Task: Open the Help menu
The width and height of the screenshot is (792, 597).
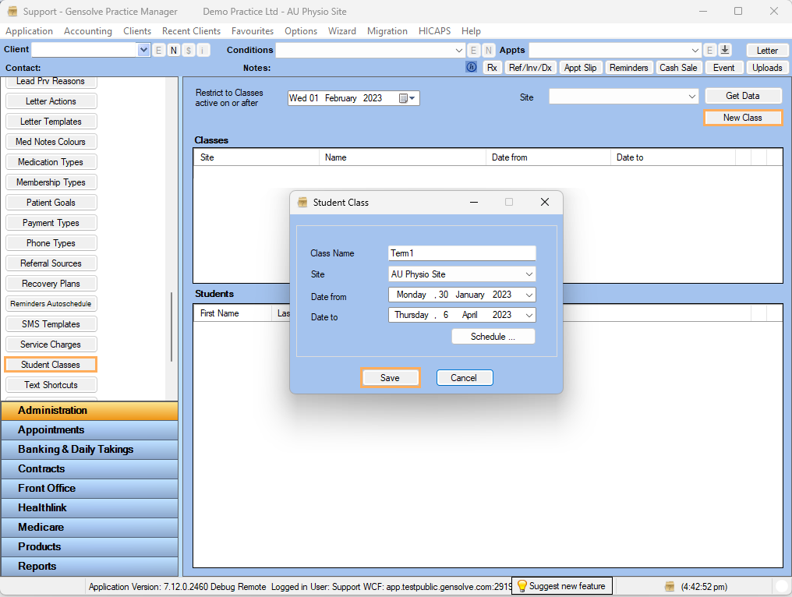Action: 471,31
